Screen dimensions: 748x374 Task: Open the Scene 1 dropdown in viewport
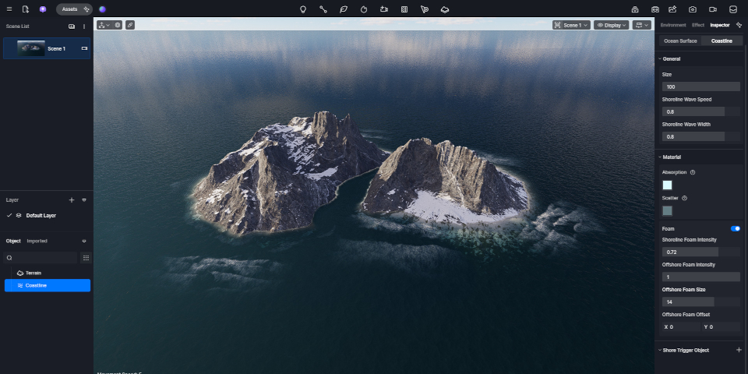(x=570, y=25)
